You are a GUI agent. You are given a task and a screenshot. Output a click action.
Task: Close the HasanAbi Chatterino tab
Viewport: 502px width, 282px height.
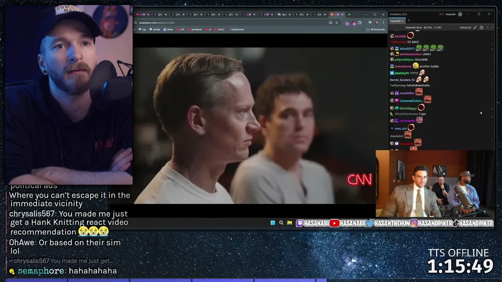[402, 21]
